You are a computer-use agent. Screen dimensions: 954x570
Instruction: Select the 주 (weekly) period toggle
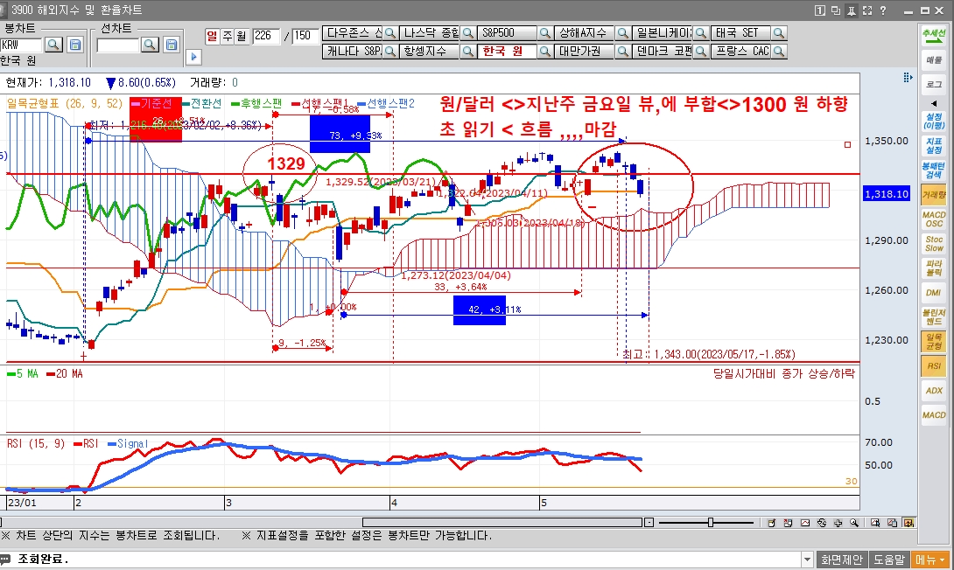coord(227,36)
